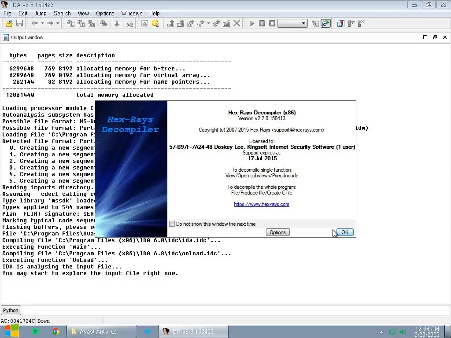The width and height of the screenshot is (451, 338).
Task: Click the triangle text-view toolbar icon
Action: click(144, 24)
